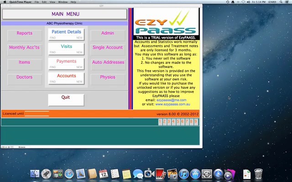This screenshot has height=182, width=292.
Task: Go to the Items button
Action: pyautogui.click(x=25, y=65)
